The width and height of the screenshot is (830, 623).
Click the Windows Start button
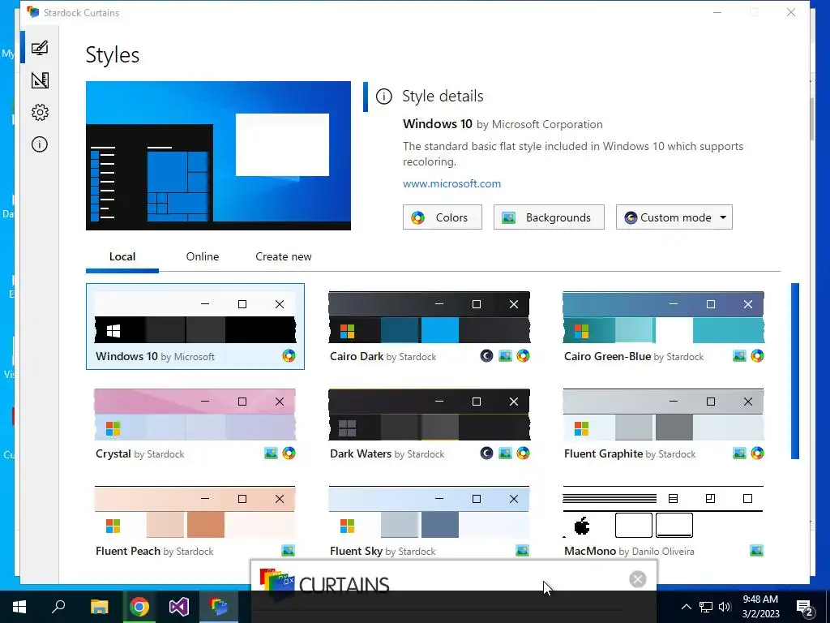click(x=19, y=607)
